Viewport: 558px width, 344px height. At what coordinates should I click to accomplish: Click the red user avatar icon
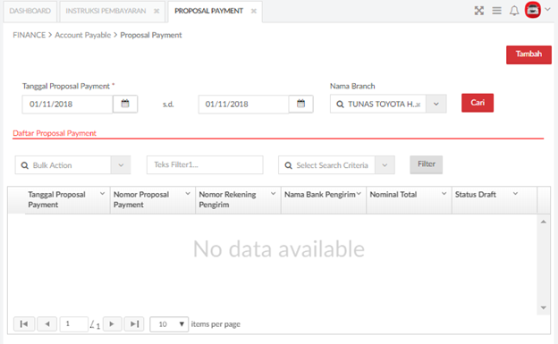click(533, 11)
